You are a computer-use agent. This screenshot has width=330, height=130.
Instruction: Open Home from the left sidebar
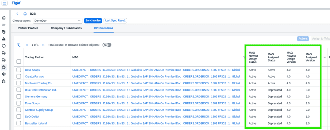coord(4,18)
